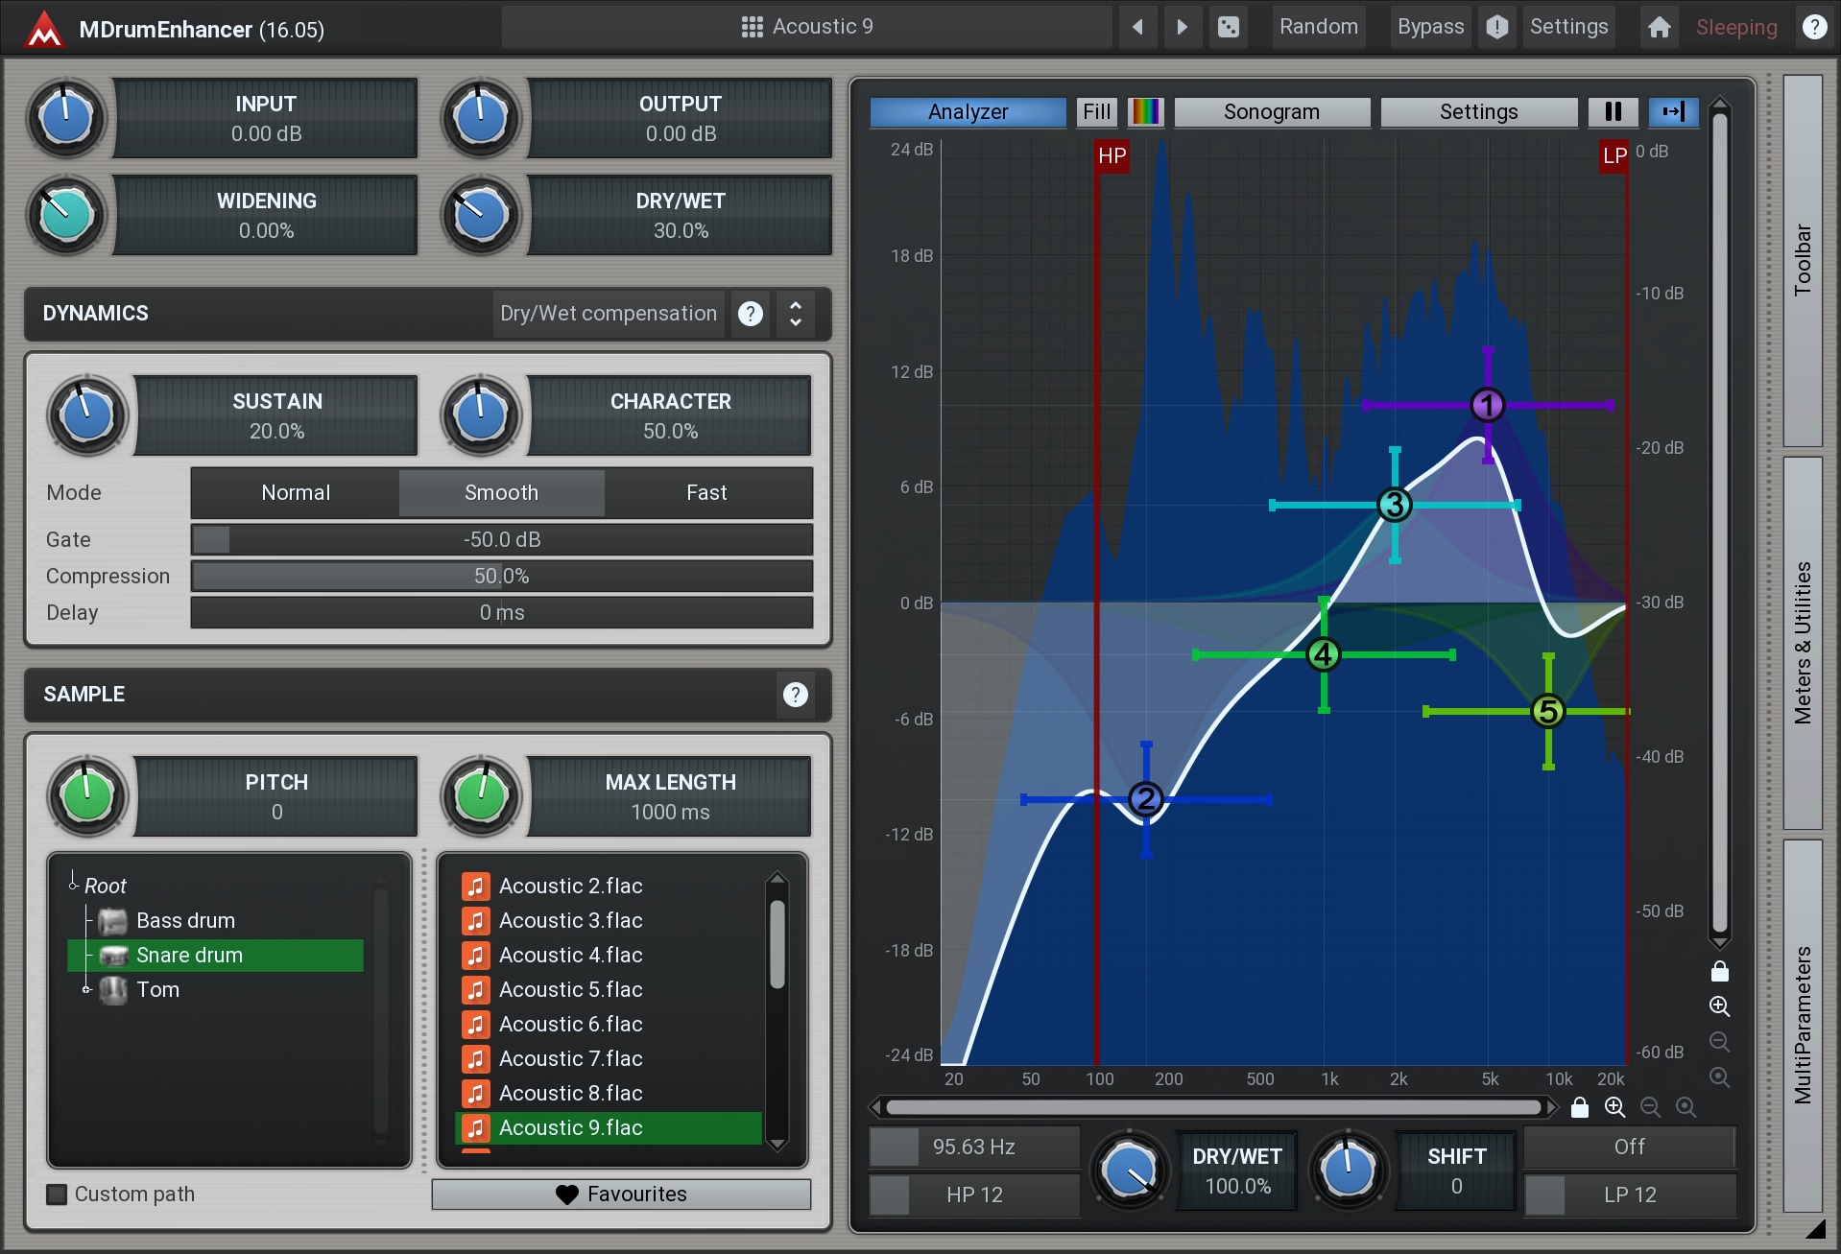Select Smooth dynamics mode
The image size is (1841, 1254).
[501, 493]
